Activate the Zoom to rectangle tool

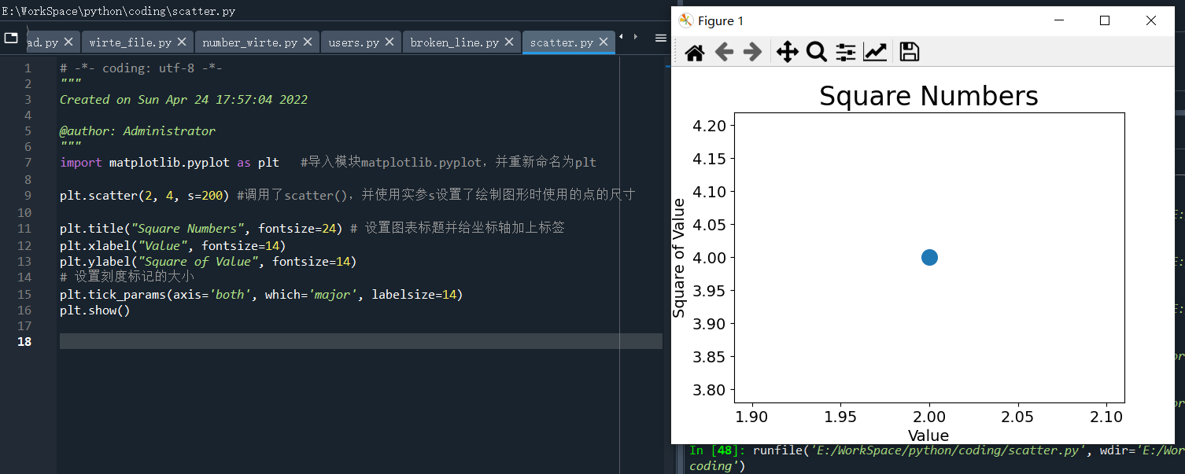pyautogui.click(x=816, y=53)
